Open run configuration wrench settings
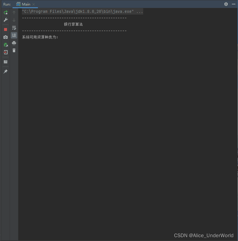 tap(6, 20)
